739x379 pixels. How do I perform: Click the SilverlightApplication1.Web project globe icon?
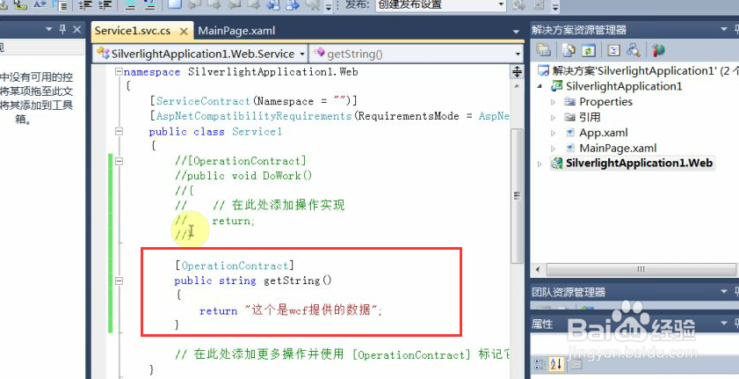point(558,163)
